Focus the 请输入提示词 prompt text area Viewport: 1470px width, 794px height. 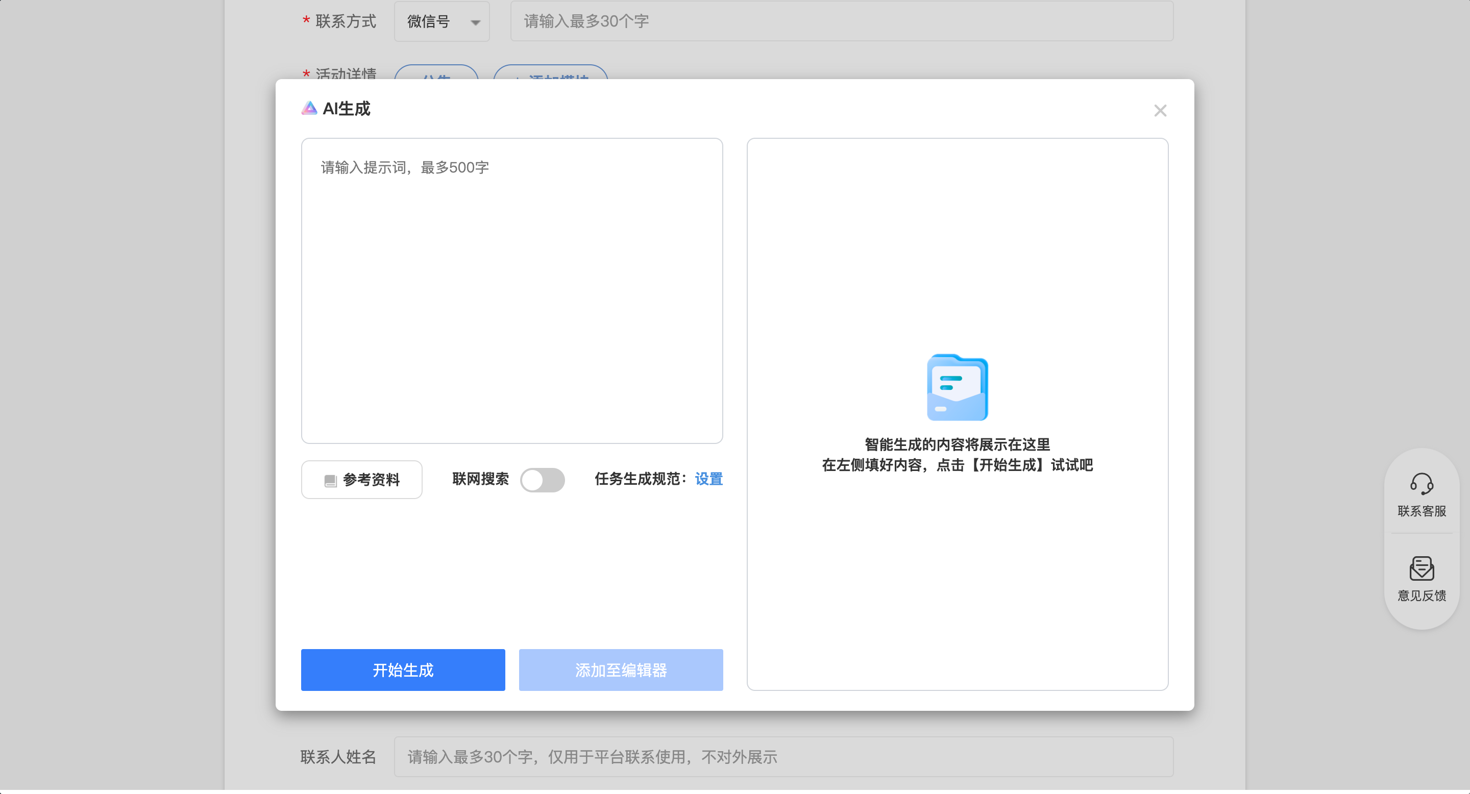point(512,291)
